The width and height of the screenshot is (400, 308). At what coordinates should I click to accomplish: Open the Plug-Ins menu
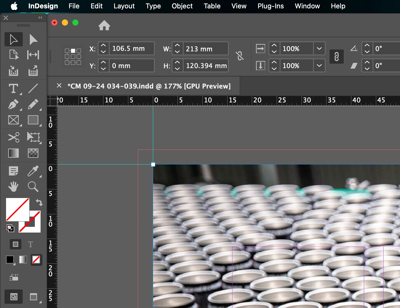(x=271, y=6)
